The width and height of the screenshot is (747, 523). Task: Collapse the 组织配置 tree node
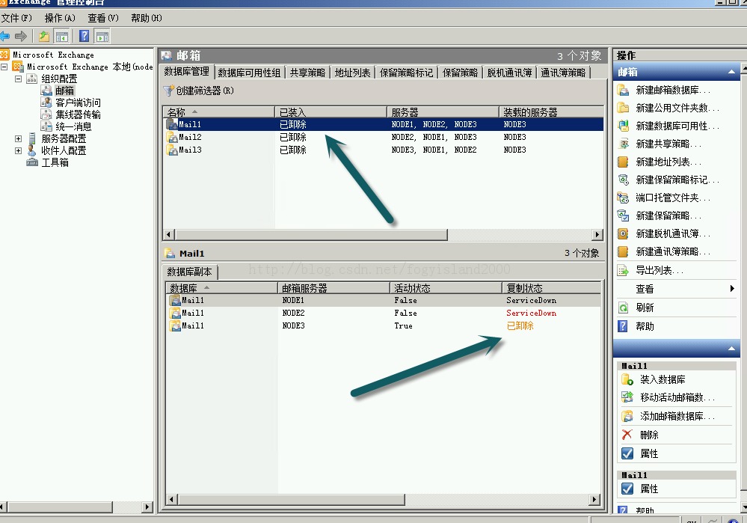(x=19, y=79)
